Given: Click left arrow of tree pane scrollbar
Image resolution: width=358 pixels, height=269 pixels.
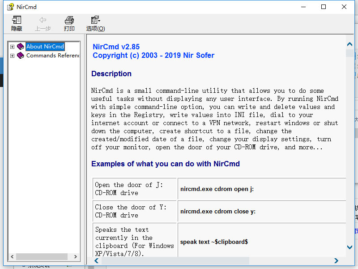Looking at the screenshot, I should point(13,257).
